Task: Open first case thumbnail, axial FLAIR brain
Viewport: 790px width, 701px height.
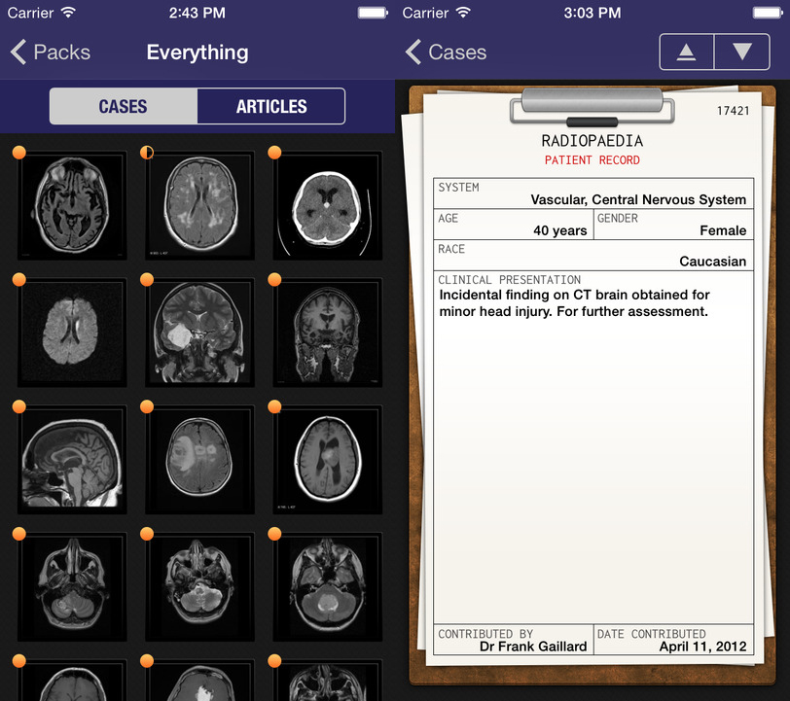Action: click(72, 205)
